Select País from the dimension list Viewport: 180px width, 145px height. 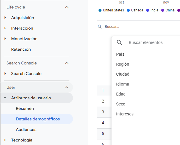pos(120,54)
